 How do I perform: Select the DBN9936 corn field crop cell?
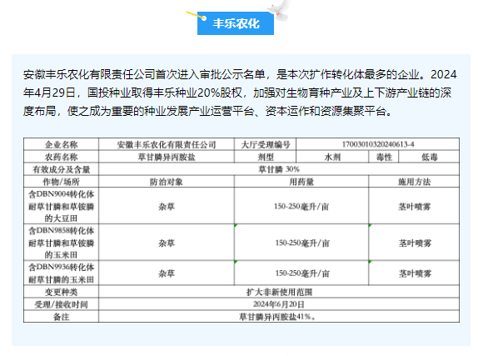[x=62, y=273]
